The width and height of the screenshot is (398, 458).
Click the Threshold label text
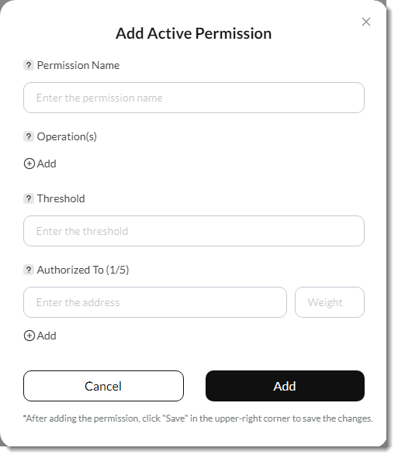tap(61, 198)
